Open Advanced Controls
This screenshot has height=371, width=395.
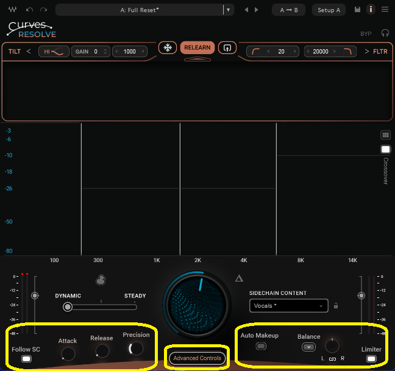pyautogui.click(x=197, y=358)
